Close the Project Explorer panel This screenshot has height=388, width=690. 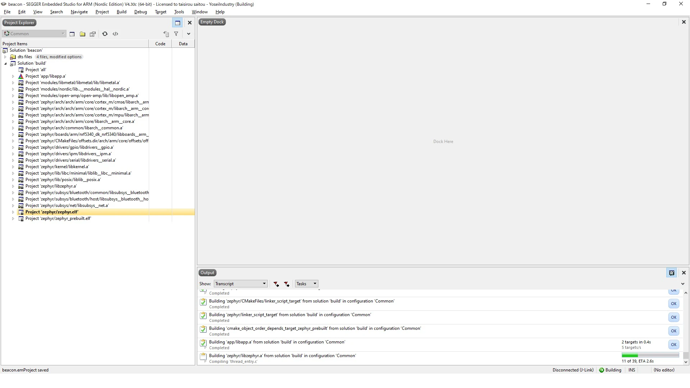(190, 23)
